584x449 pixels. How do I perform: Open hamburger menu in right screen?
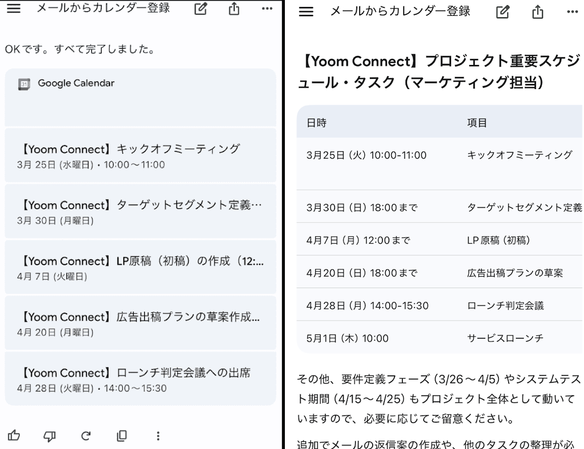tap(306, 12)
